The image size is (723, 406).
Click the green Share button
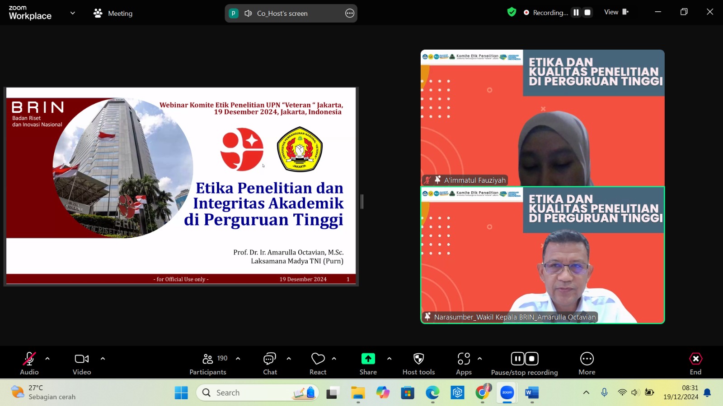367,359
